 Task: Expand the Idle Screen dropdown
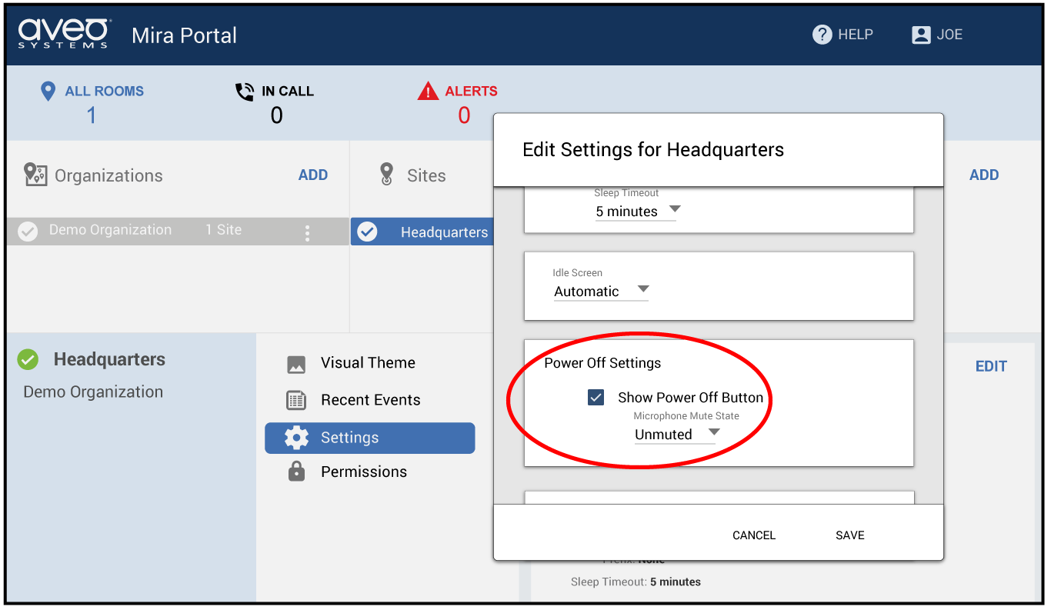pos(601,292)
